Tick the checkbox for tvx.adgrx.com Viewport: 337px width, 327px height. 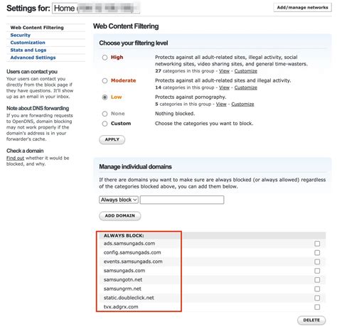pos(317,307)
